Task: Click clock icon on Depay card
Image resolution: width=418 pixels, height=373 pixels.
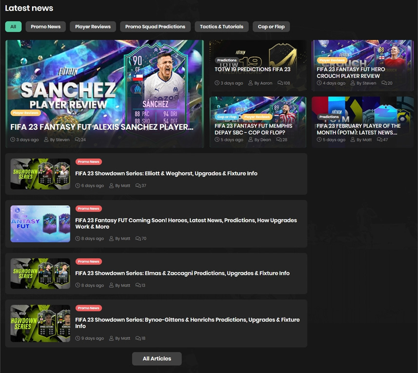Action: (x=217, y=139)
